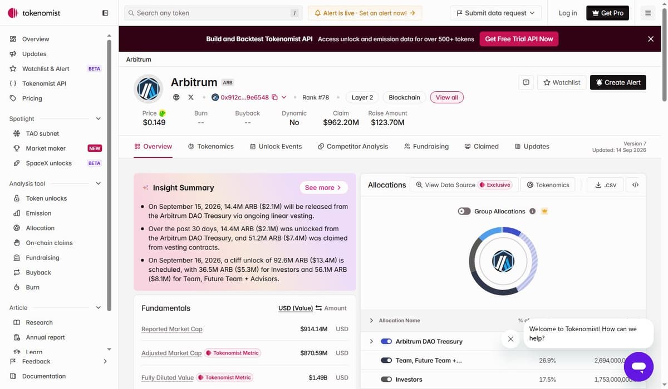
Task: Open TAO subnet page
Action: click(42, 133)
